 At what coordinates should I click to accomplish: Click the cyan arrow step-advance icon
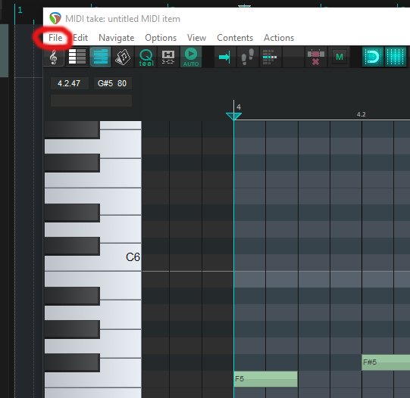pos(224,57)
